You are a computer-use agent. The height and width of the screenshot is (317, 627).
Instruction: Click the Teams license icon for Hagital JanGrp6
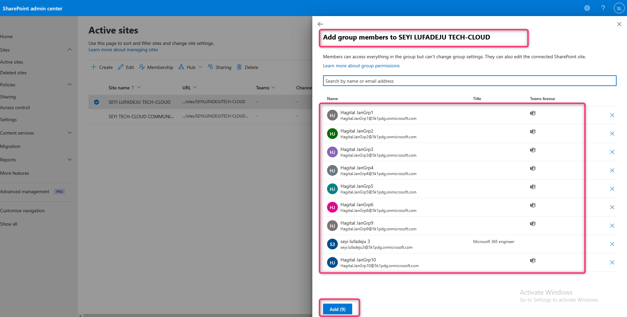[533, 205]
